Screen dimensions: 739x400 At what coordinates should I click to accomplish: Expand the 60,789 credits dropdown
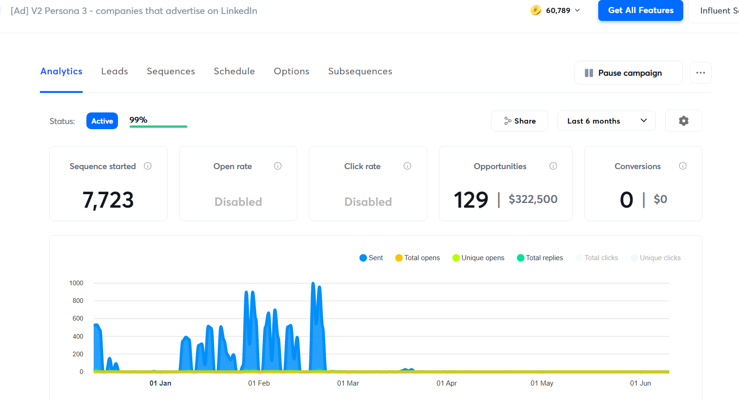click(577, 10)
